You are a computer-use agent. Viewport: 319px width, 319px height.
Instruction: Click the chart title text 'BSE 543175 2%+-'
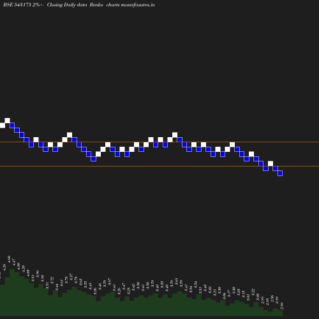click(x=24, y=4)
